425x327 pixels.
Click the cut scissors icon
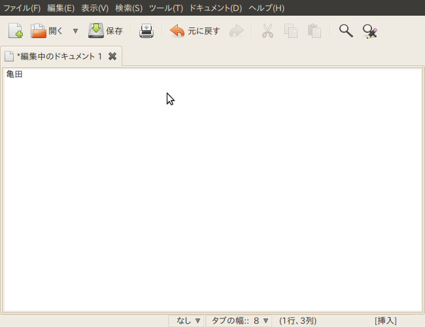267,31
